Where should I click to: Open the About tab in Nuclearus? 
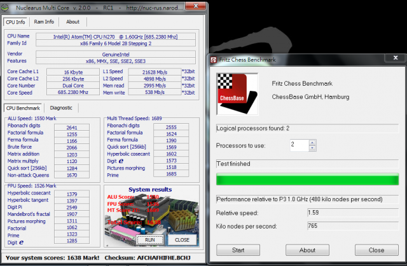click(72, 22)
